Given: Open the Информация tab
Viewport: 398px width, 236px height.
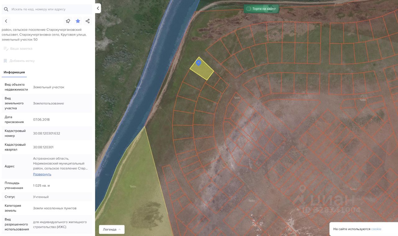Looking at the screenshot, I should [x=14, y=73].
